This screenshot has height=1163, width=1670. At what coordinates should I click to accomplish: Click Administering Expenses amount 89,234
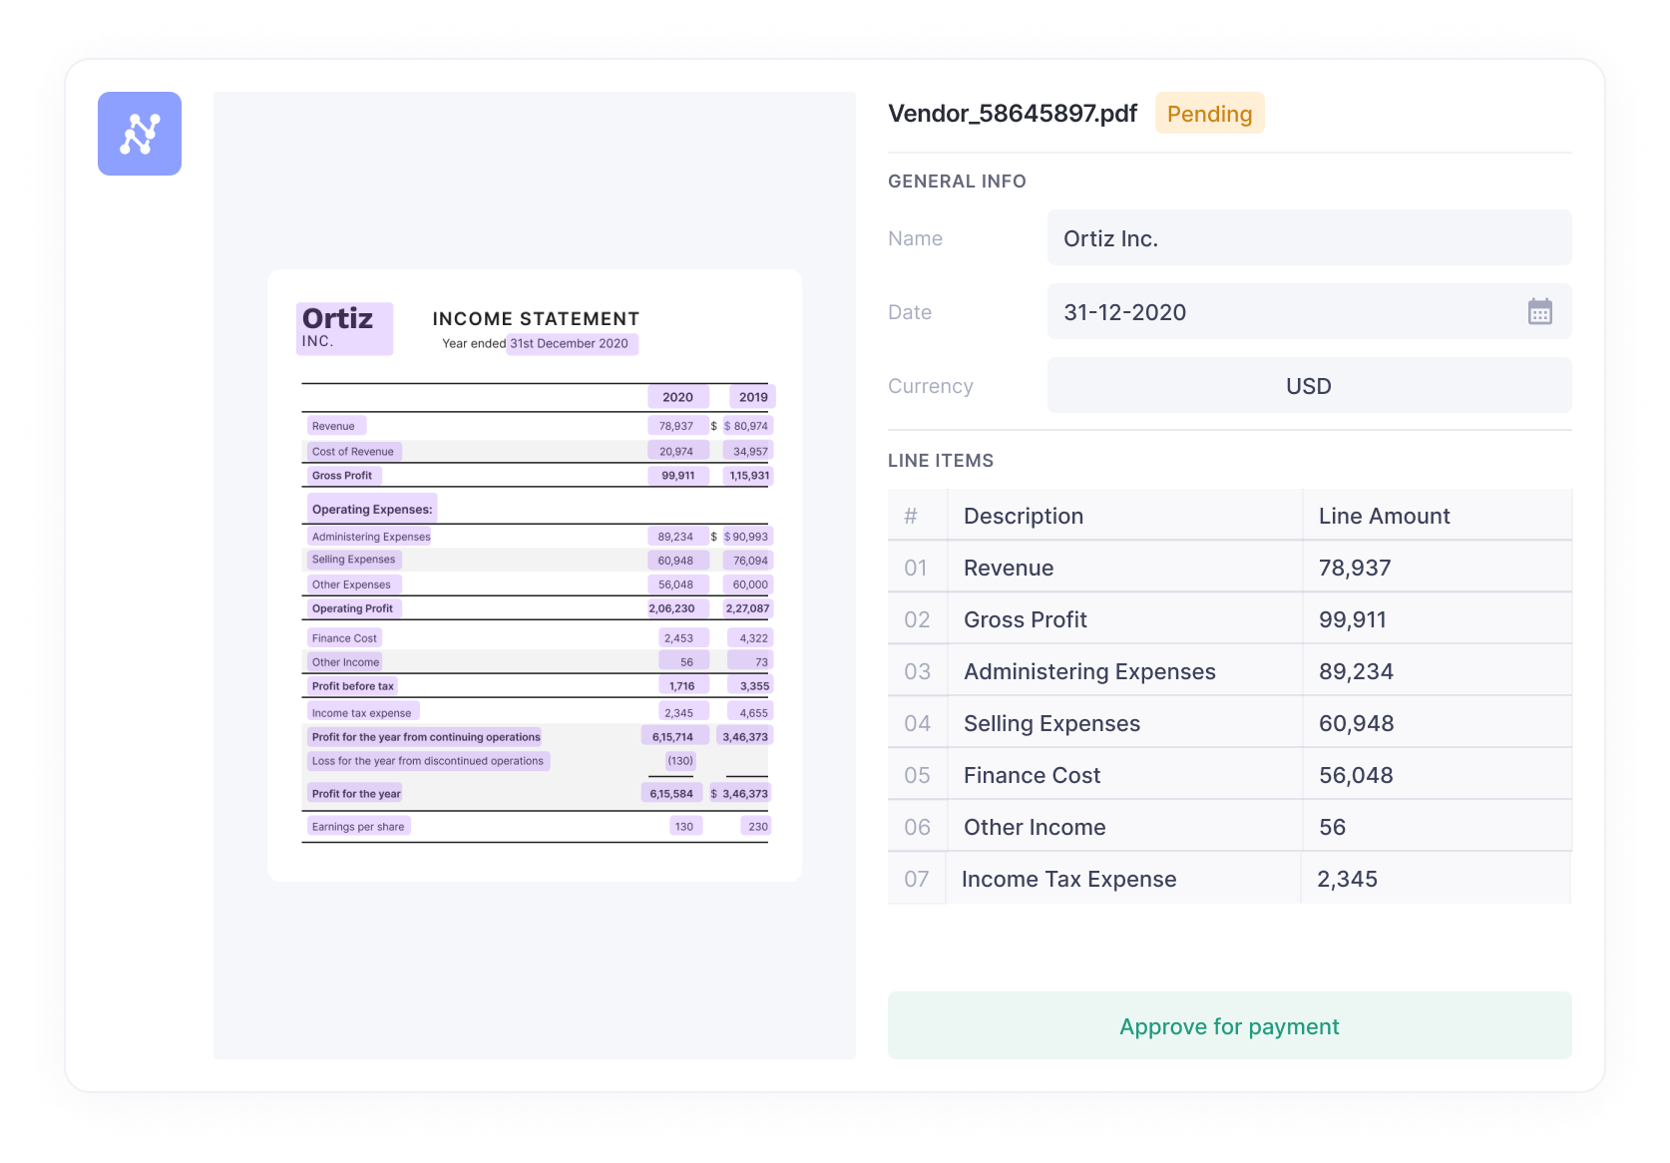tap(1356, 671)
